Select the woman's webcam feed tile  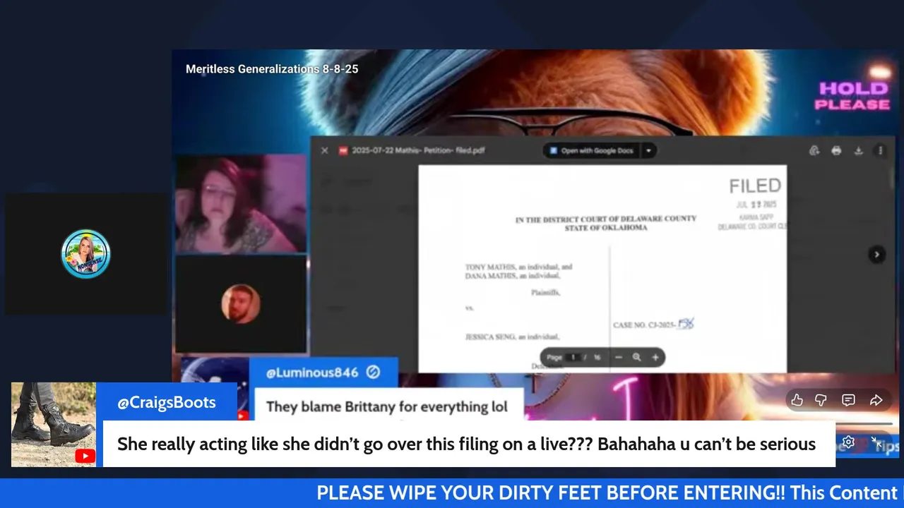click(241, 204)
